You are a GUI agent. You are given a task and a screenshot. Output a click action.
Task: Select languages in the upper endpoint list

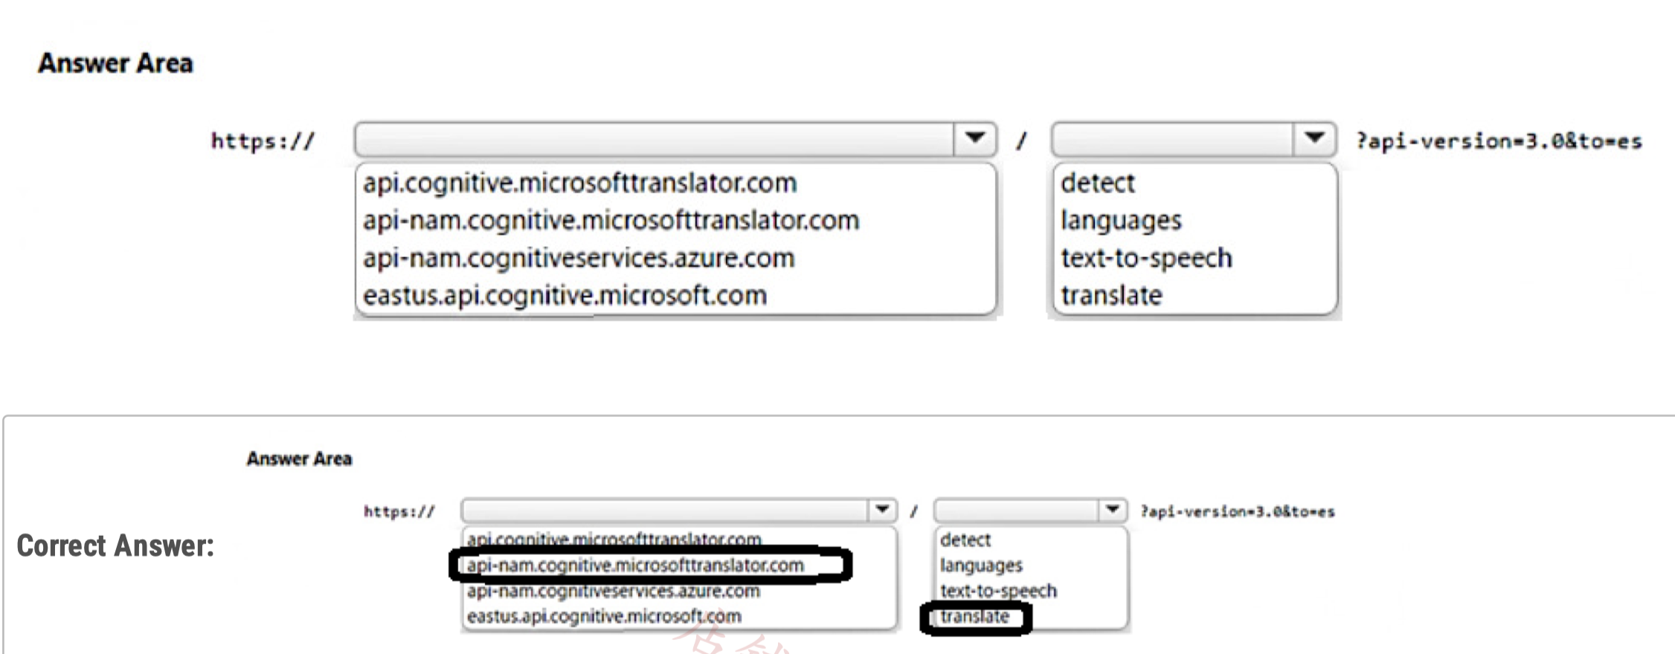1121,221
